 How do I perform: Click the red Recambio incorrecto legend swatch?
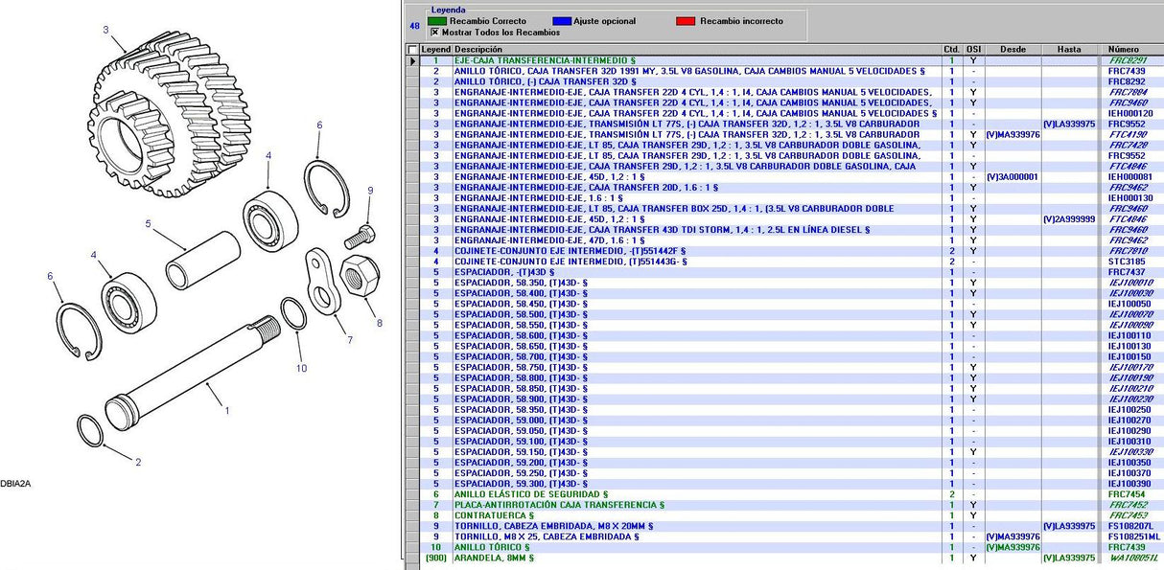click(684, 19)
